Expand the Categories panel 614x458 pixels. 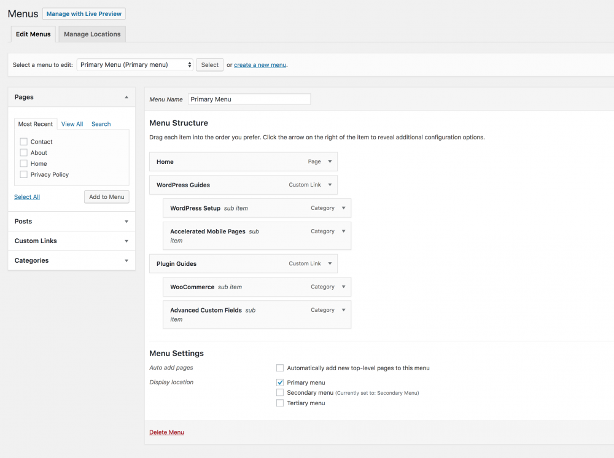pyautogui.click(x=126, y=261)
